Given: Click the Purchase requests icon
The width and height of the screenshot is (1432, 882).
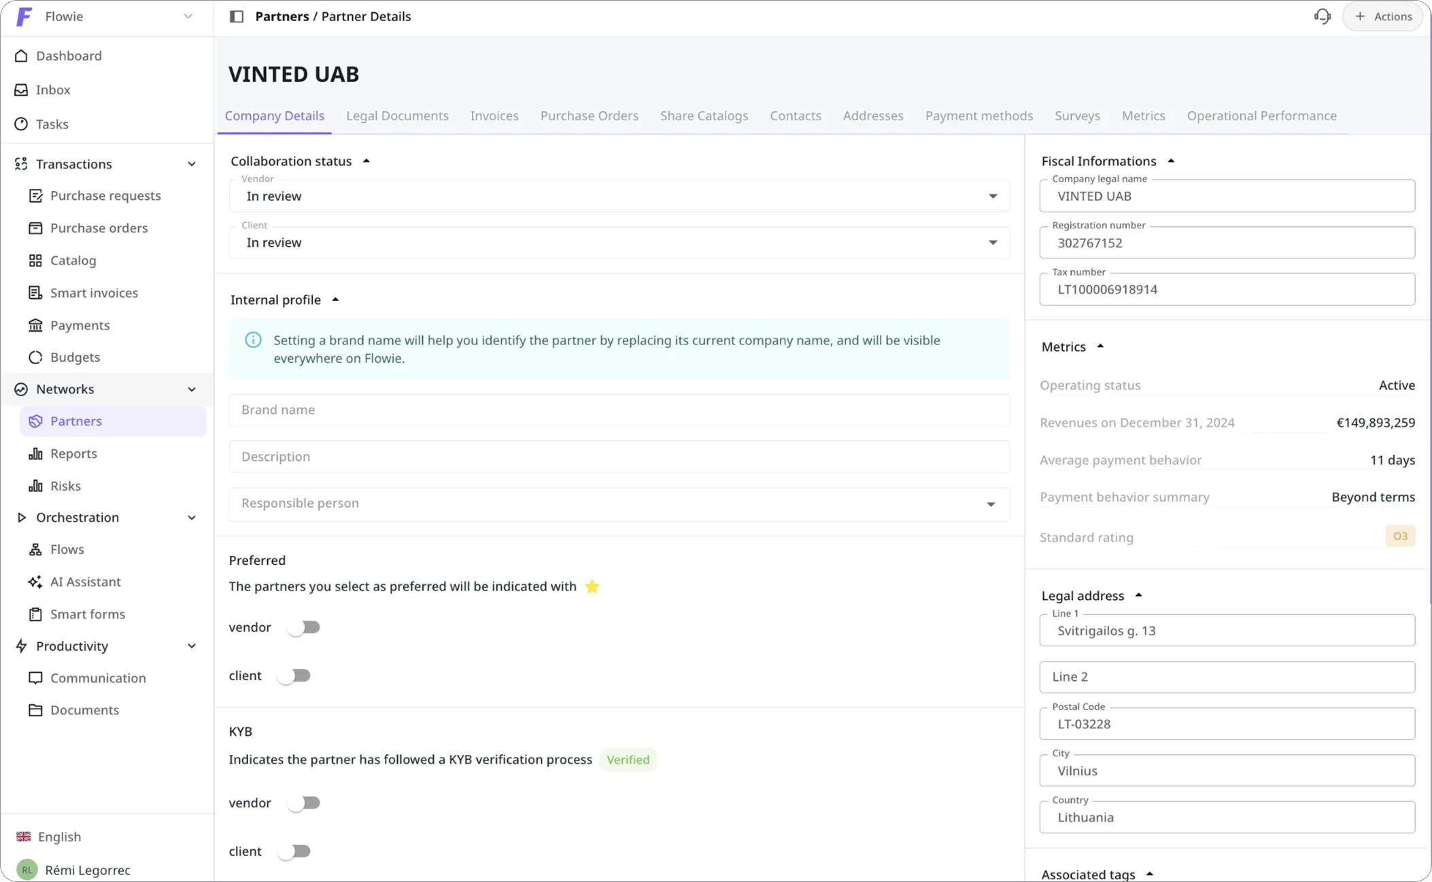Looking at the screenshot, I should pyautogui.click(x=35, y=196).
